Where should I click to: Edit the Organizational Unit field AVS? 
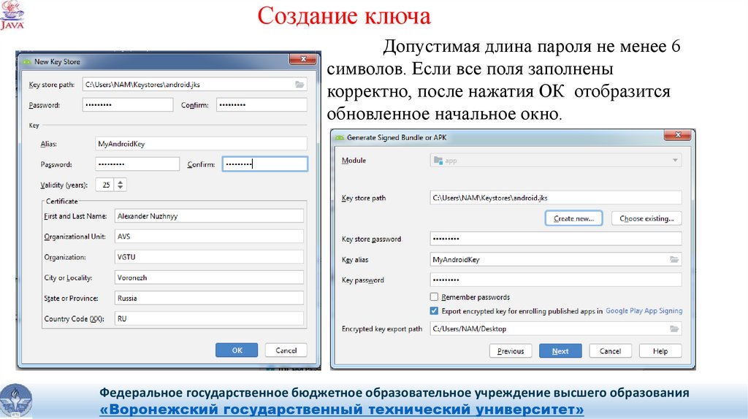click(x=209, y=237)
